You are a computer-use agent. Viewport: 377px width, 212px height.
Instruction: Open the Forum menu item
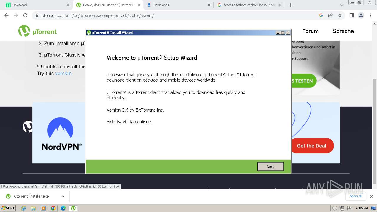click(x=310, y=31)
